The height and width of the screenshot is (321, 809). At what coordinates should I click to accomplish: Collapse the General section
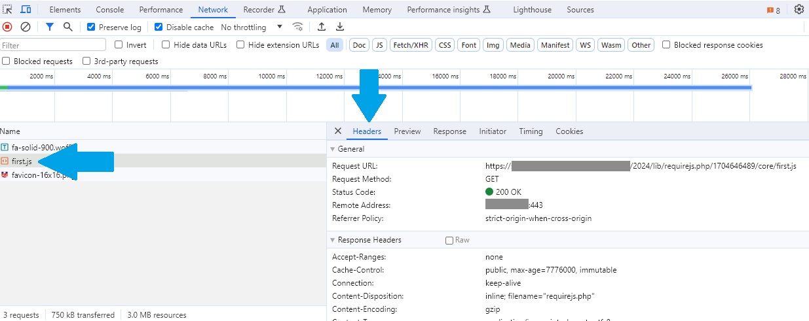point(333,149)
